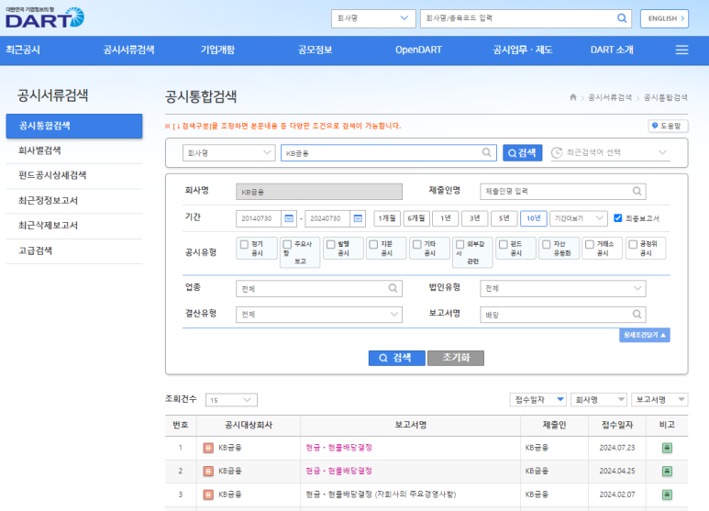The image size is (709, 511).
Task: Click the 도움말 help button
Action: (668, 126)
